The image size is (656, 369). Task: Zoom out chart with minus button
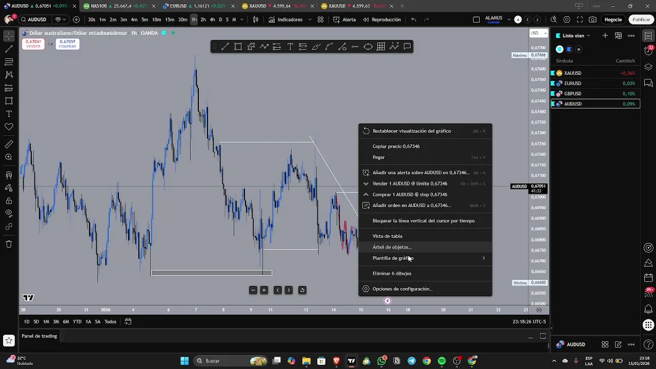(253, 290)
